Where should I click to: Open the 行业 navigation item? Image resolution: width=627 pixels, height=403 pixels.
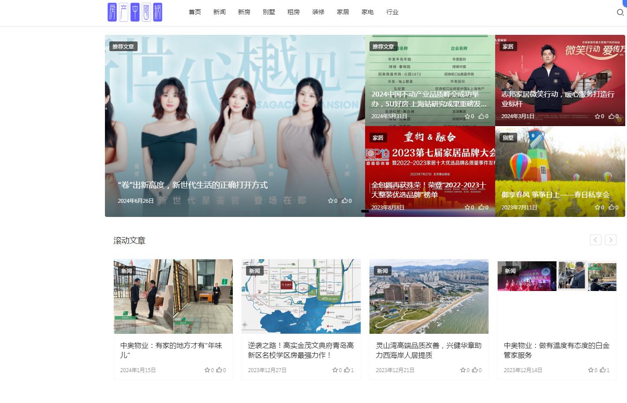(x=392, y=12)
